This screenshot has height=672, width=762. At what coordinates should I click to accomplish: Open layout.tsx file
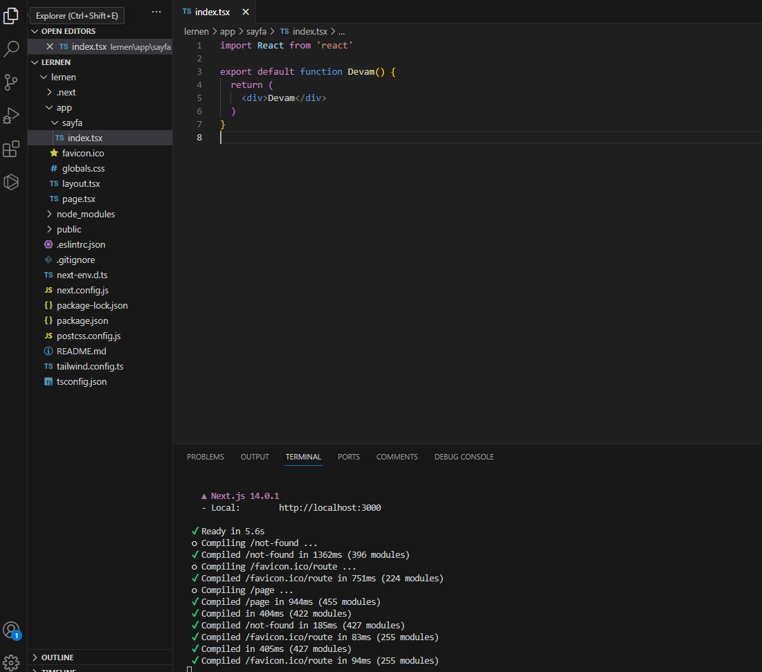point(100,183)
